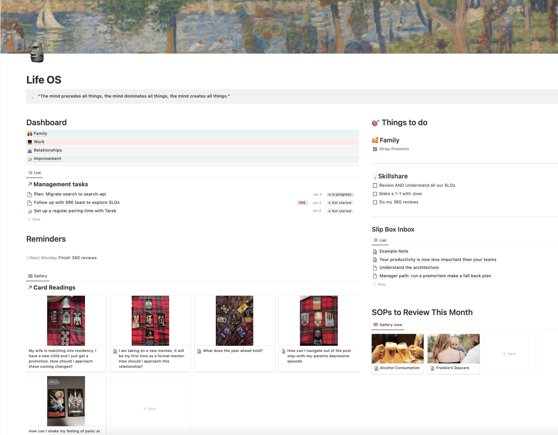
Task: Open 'Manager path: run a premortem' note
Action: 435,276
